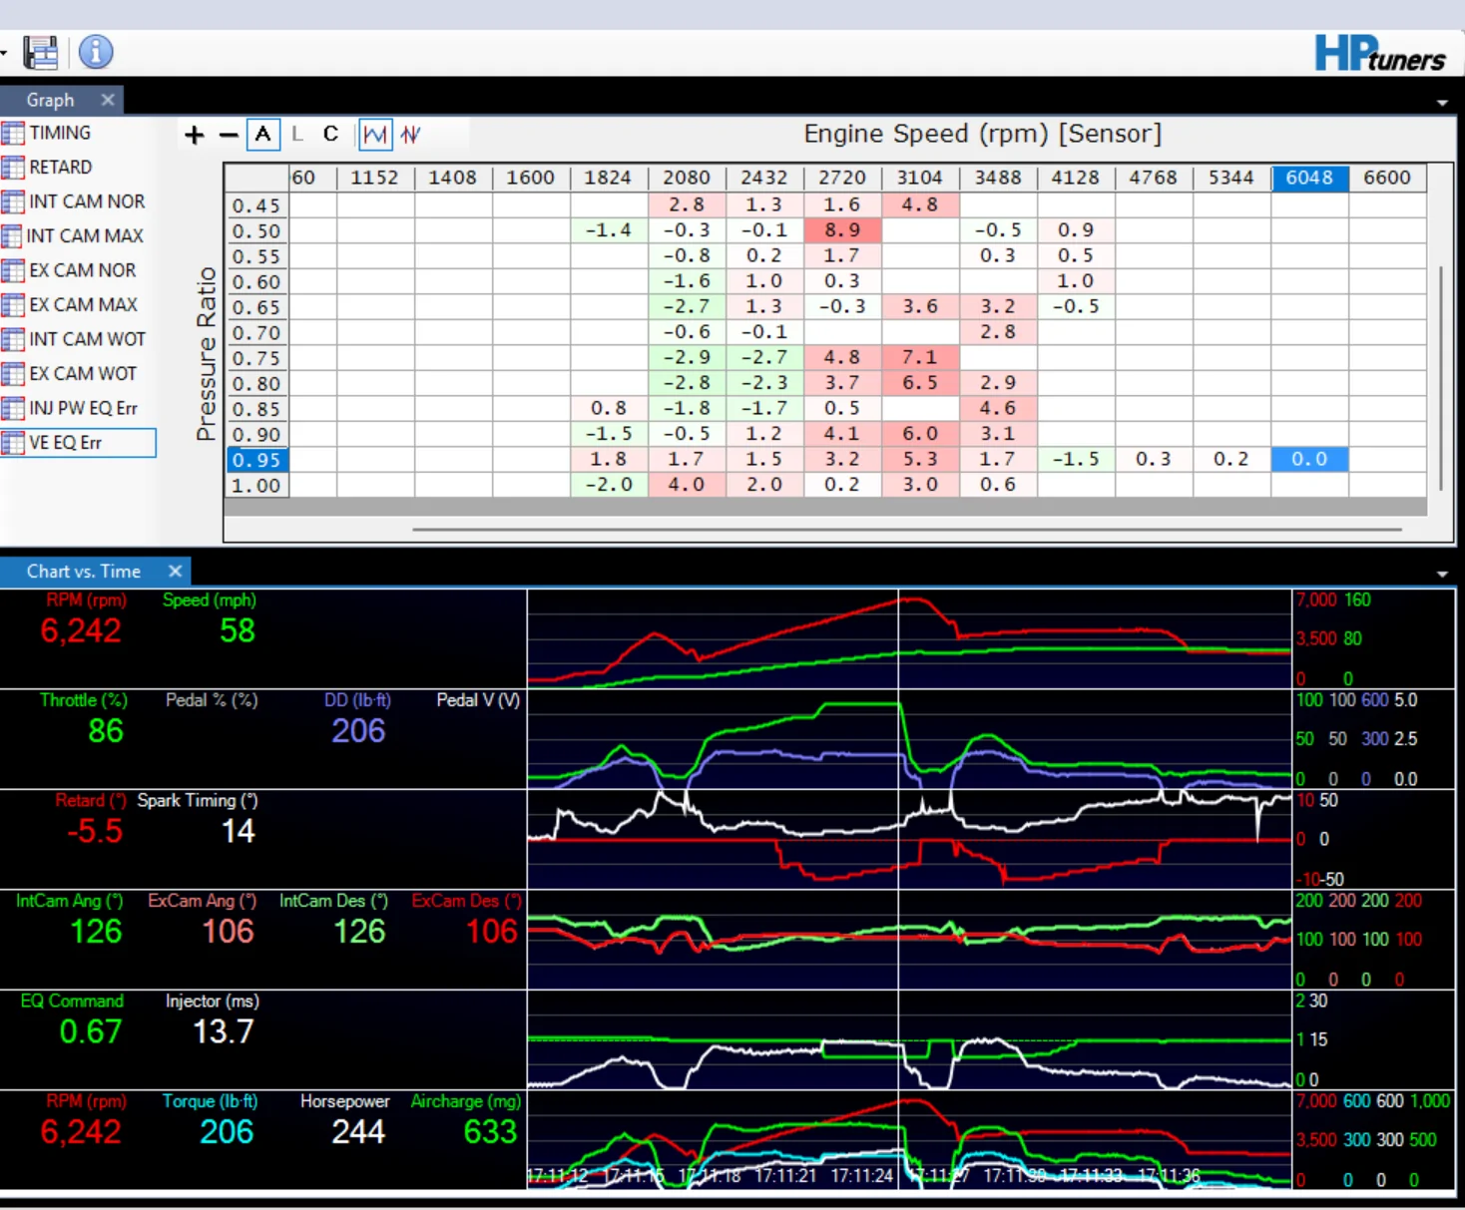
Task: Click the red-blue waveform filter icon
Action: [411, 135]
